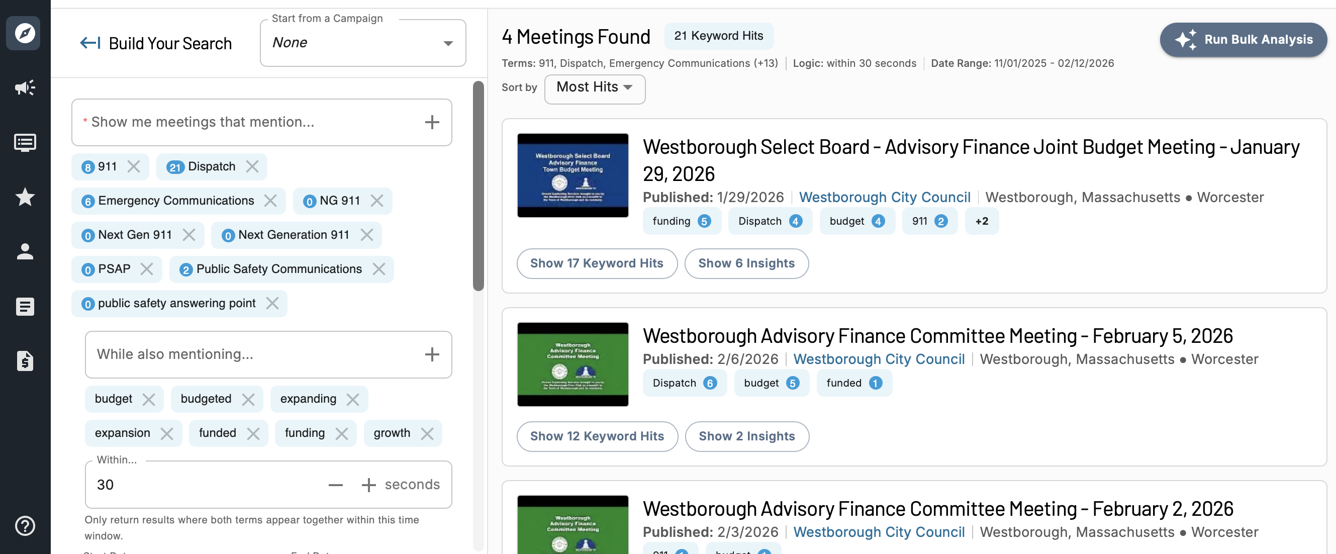Open Westborough City Council link in first result
This screenshot has width=1336, height=554.
pyautogui.click(x=884, y=198)
